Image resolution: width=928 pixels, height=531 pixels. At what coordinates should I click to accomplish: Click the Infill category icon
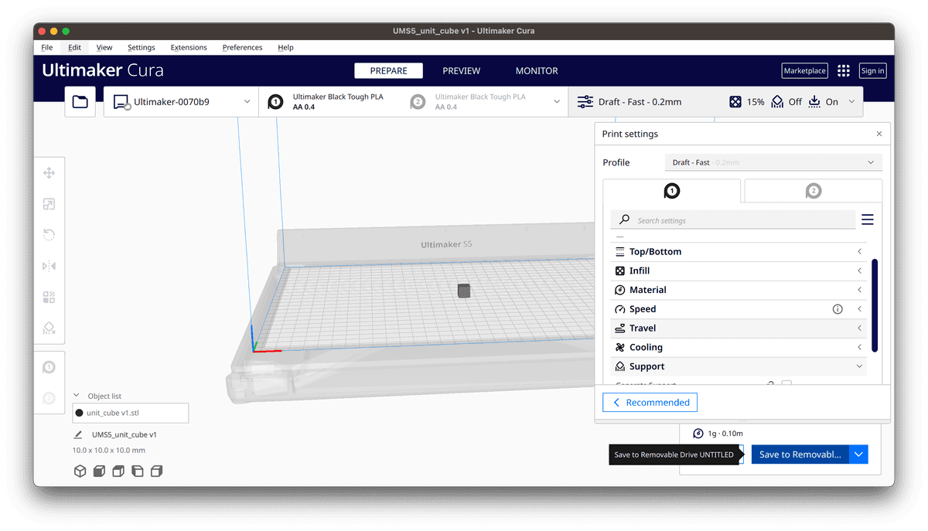pos(619,271)
